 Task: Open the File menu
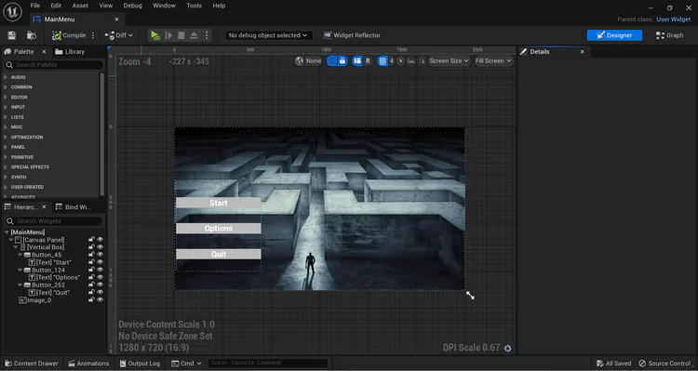35,6
